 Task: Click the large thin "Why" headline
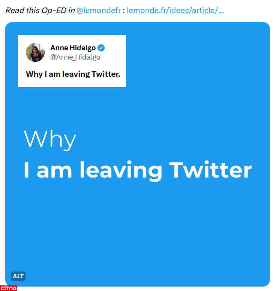click(50, 139)
